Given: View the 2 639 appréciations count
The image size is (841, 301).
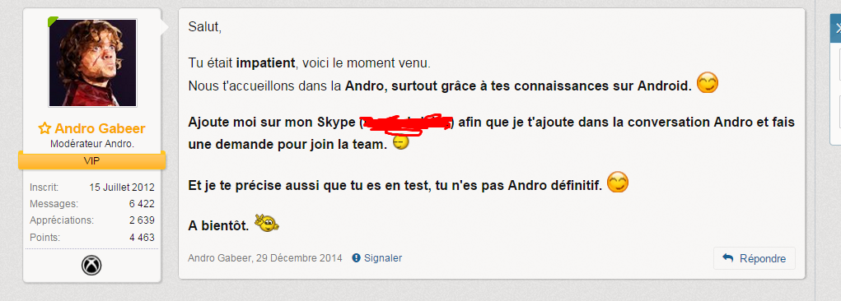Looking at the screenshot, I should point(142,220).
